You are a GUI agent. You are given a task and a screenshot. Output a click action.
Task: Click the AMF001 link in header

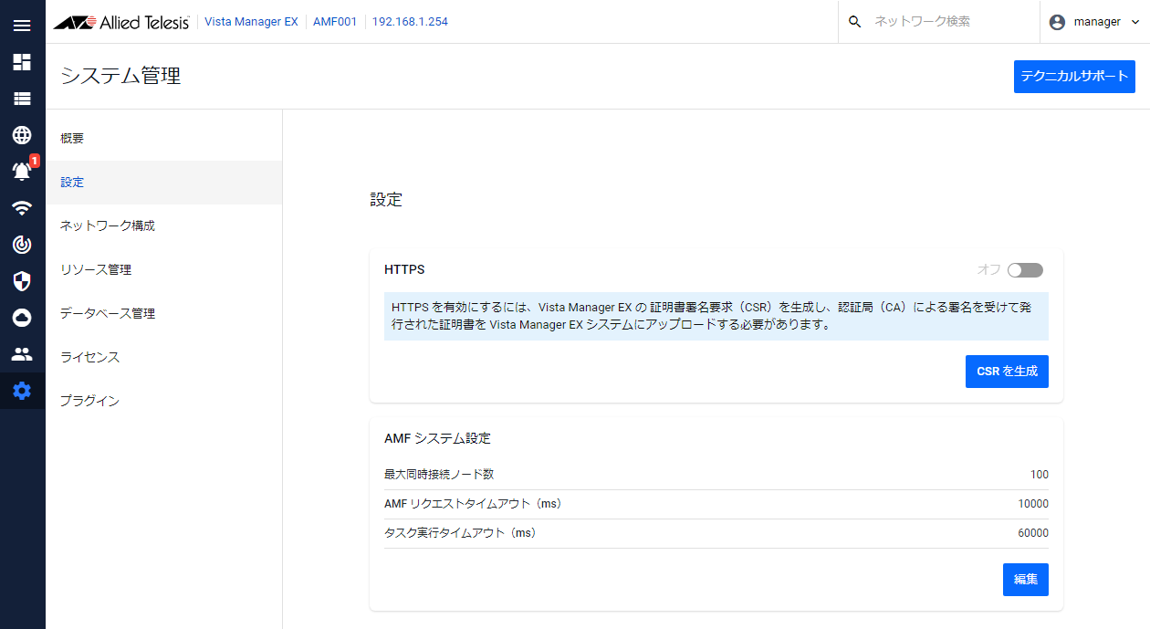pos(335,22)
